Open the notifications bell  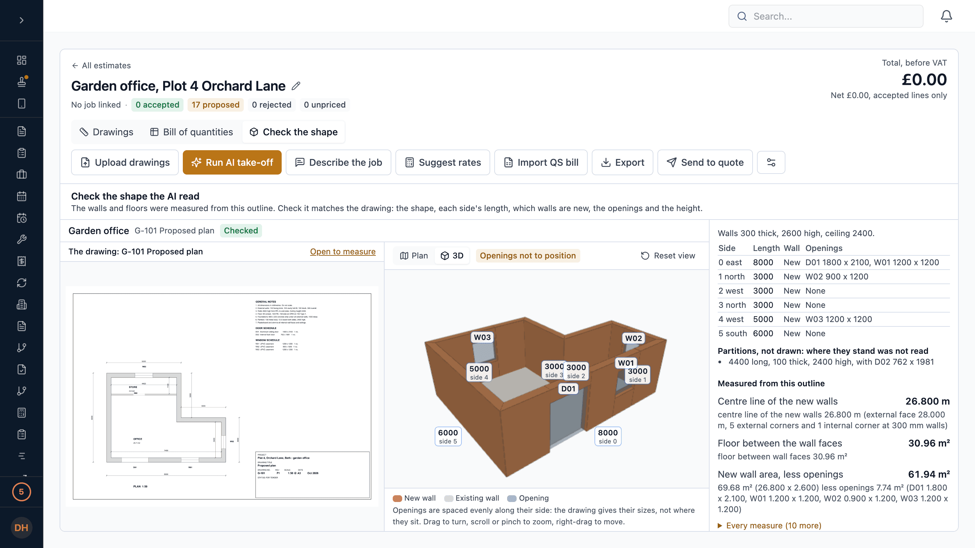tap(946, 16)
